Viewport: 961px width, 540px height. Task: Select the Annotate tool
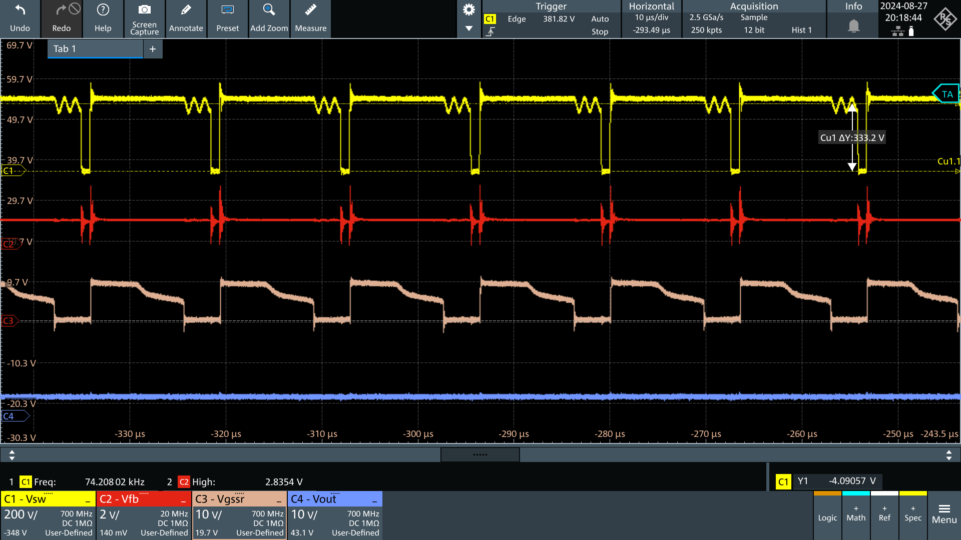(186, 18)
